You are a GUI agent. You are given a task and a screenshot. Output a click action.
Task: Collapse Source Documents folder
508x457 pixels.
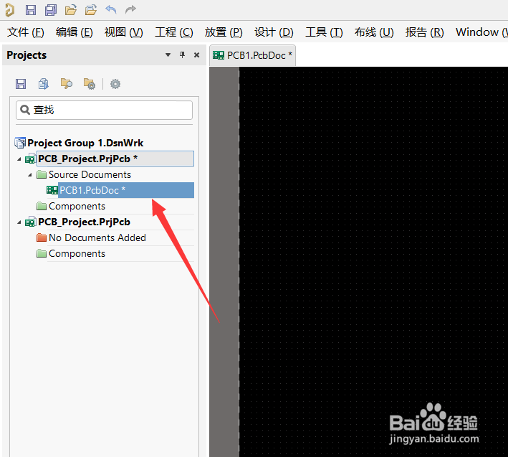[30, 175]
